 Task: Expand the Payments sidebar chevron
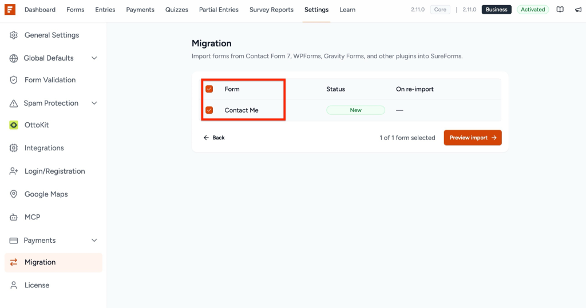(94, 241)
